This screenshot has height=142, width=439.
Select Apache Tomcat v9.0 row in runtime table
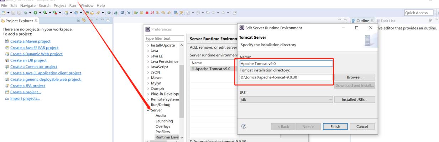[214, 69]
